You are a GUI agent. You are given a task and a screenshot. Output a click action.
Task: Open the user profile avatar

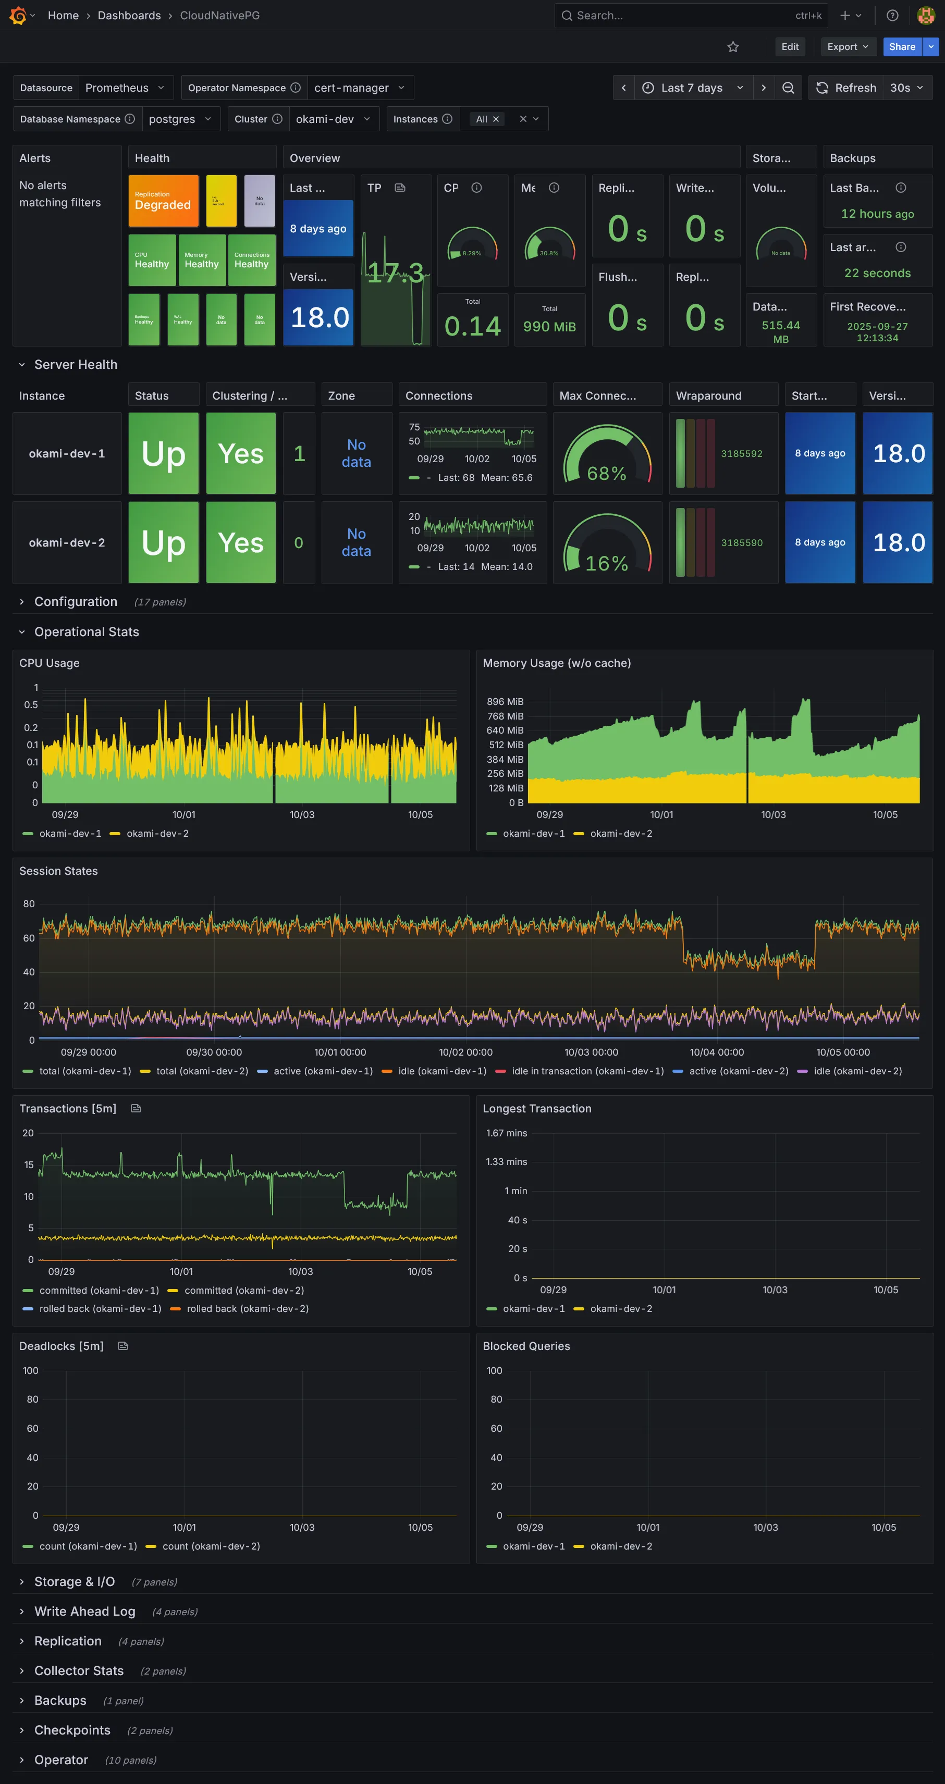[x=926, y=15]
